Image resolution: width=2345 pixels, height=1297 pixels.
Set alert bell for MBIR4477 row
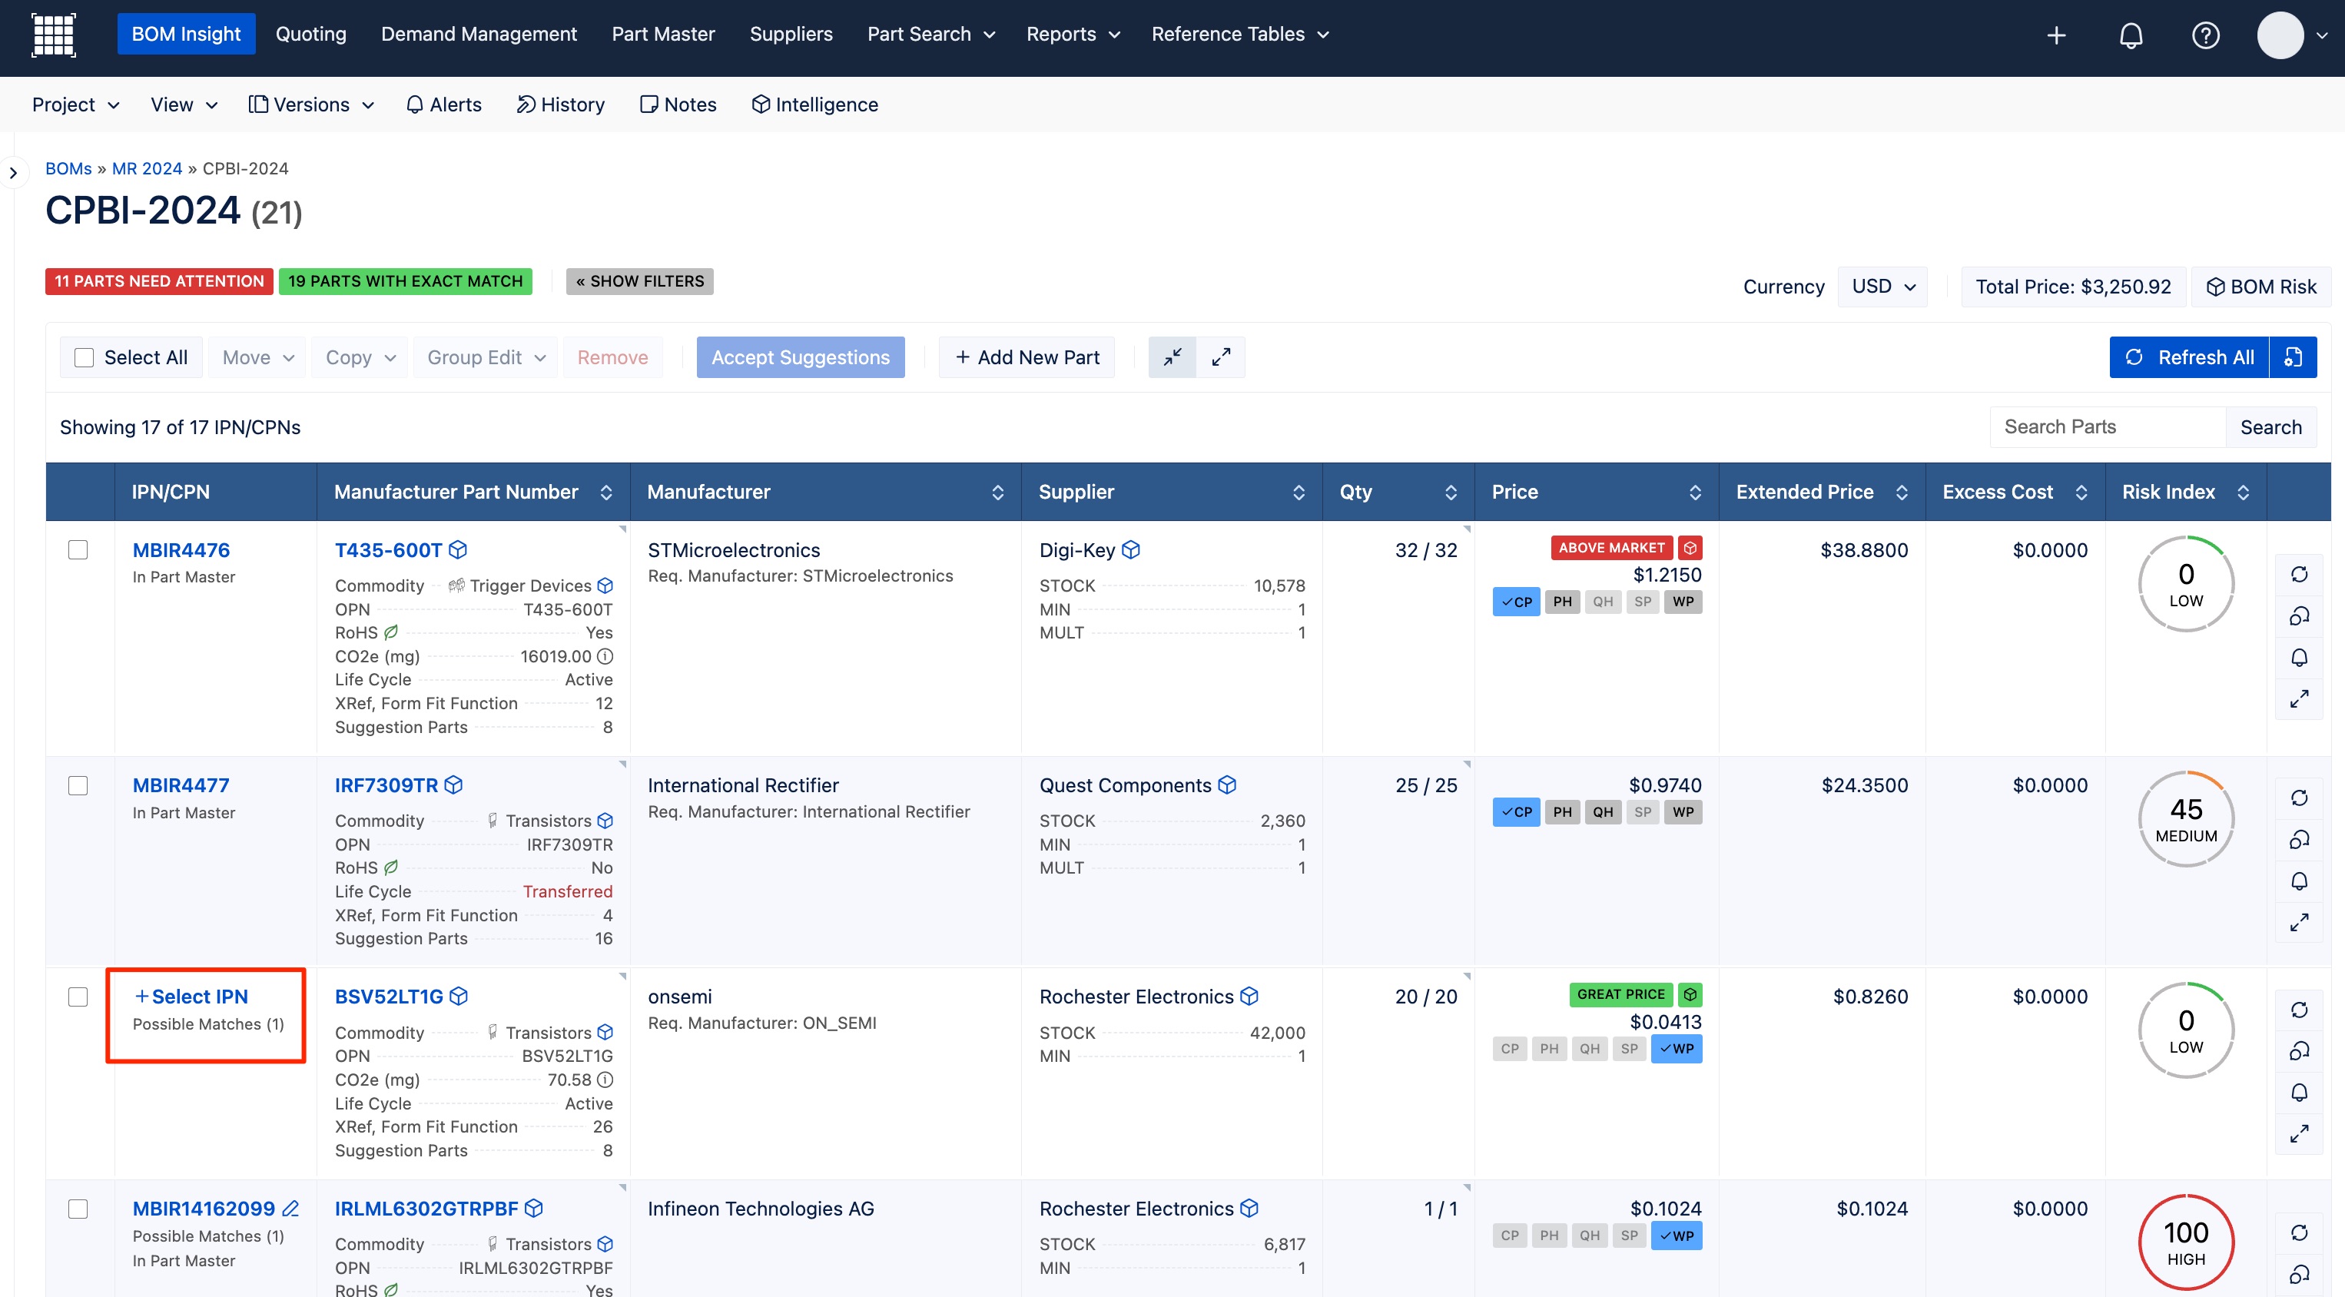2300,881
